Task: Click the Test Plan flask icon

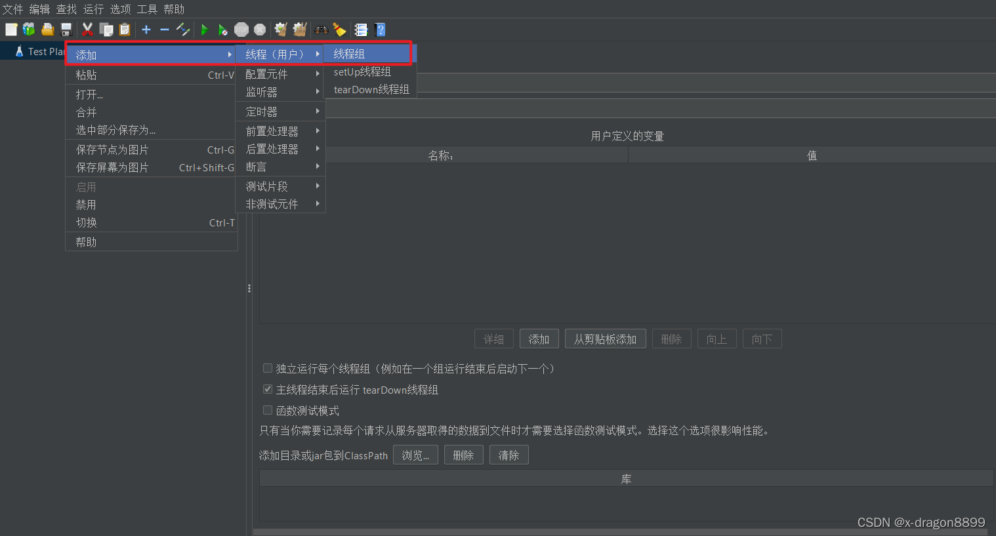Action: click(x=19, y=51)
